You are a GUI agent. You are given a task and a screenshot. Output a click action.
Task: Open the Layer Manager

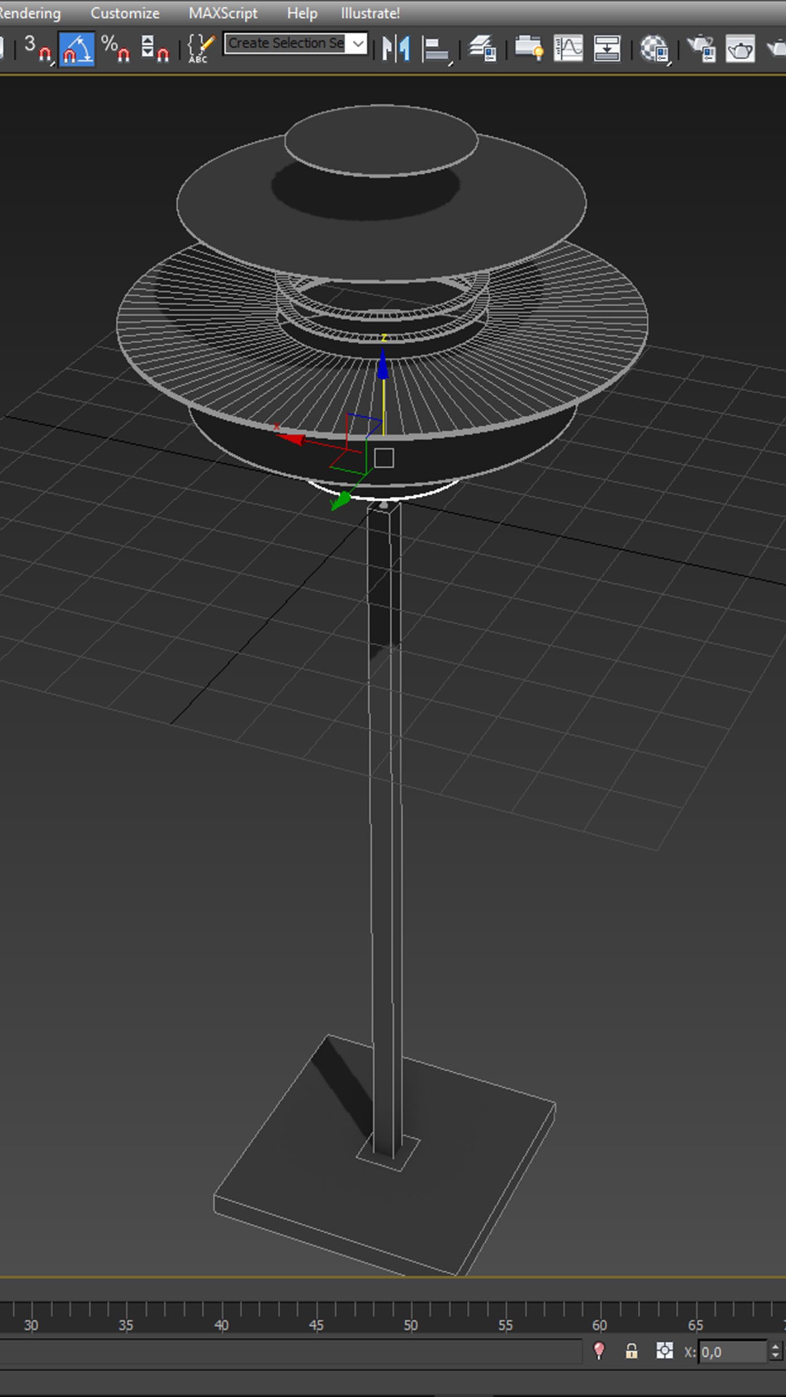click(482, 49)
